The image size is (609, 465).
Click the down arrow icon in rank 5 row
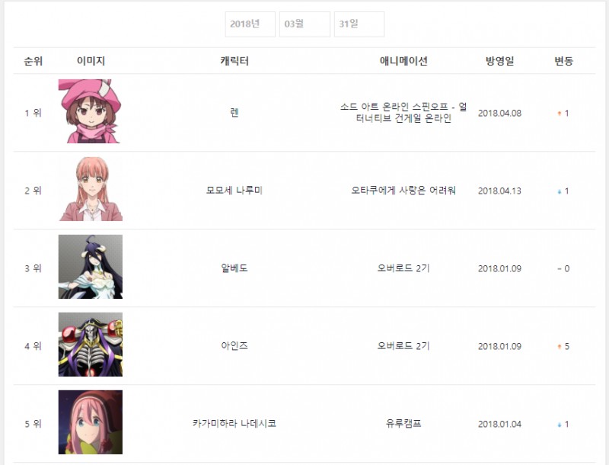(560, 425)
